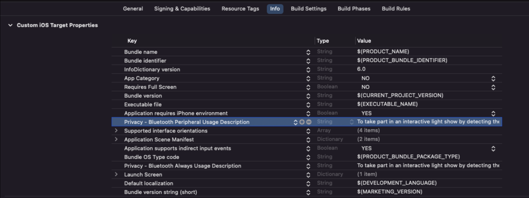Change iPhone environment YES value dropdown
Viewport: 529px width, 198px height.
[493, 113]
